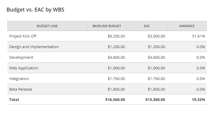
Task: Click the $3,000.00 EAC value
Action: (x=156, y=36)
